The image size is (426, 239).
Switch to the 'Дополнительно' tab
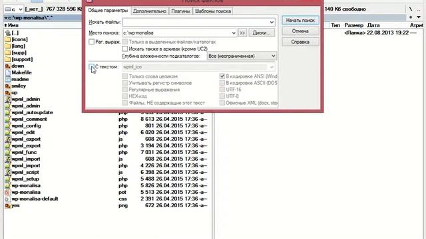tap(149, 11)
